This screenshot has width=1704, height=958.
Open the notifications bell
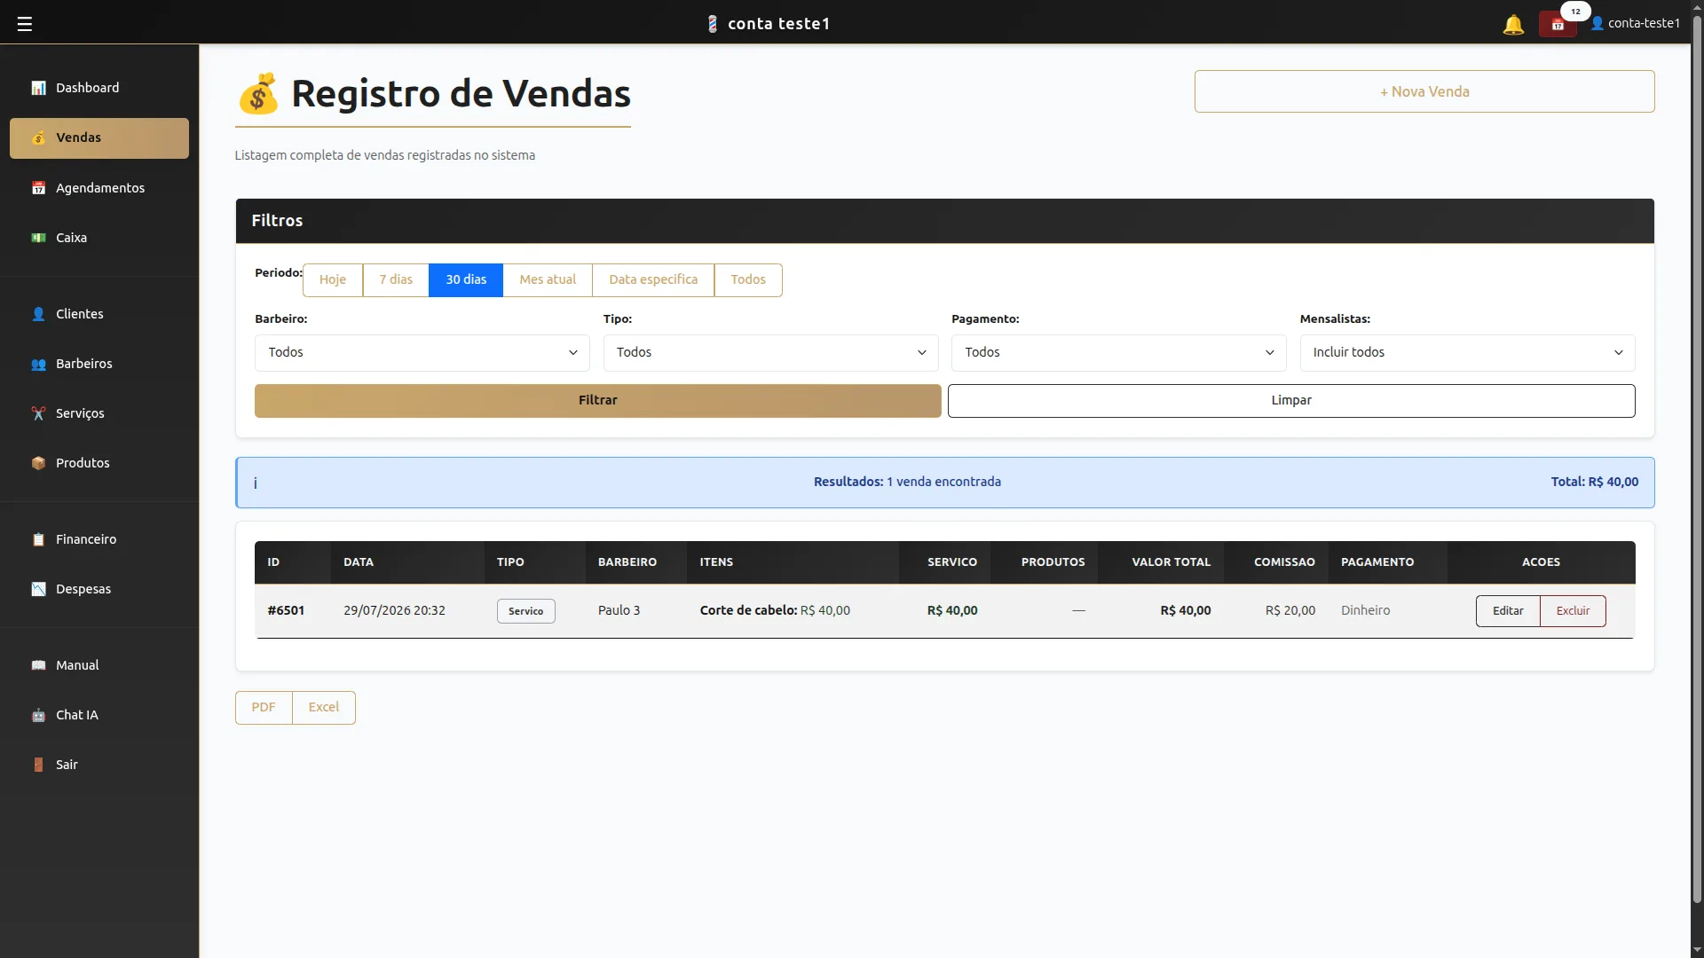coord(1513,24)
